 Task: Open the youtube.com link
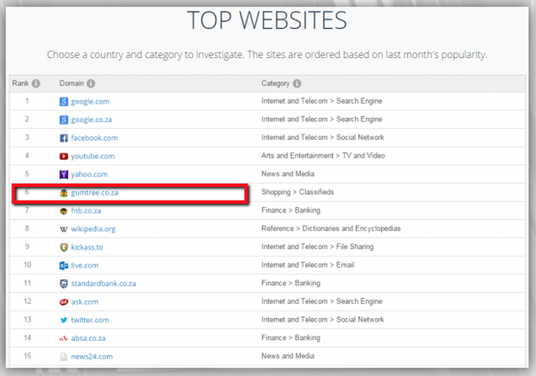[x=93, y=157]
